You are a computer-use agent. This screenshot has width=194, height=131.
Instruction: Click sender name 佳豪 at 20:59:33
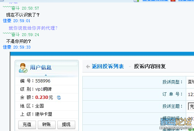pos(7,47)
